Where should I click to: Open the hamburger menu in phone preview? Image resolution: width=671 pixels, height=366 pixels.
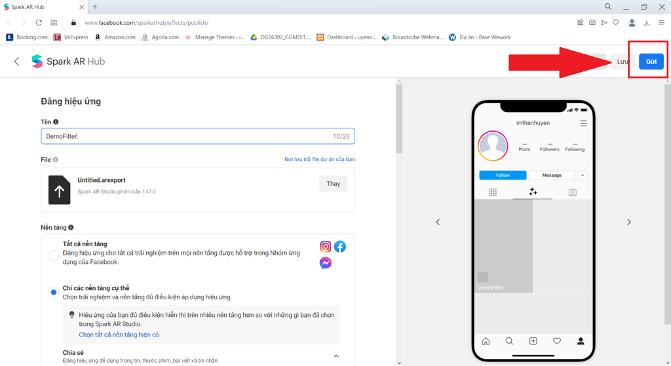(x=583, y=123)
